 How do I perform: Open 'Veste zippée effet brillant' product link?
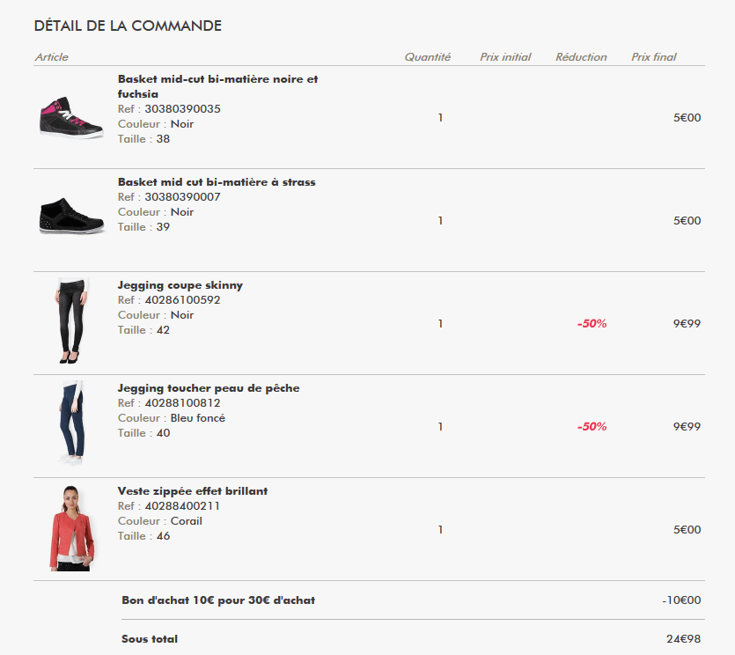193,491
